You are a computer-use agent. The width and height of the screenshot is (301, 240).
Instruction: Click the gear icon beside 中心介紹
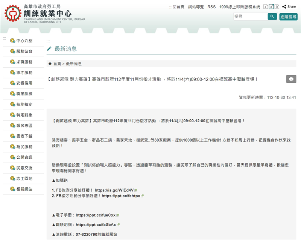coord(13,41)
